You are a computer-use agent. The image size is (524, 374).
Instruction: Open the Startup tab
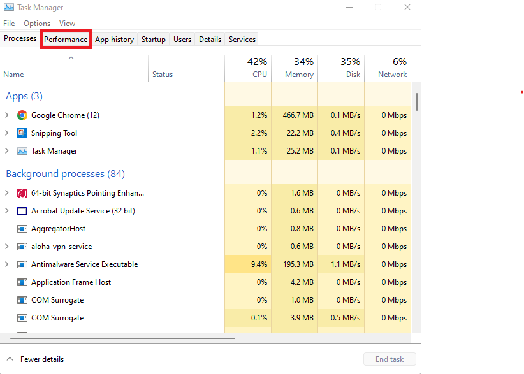154,40
